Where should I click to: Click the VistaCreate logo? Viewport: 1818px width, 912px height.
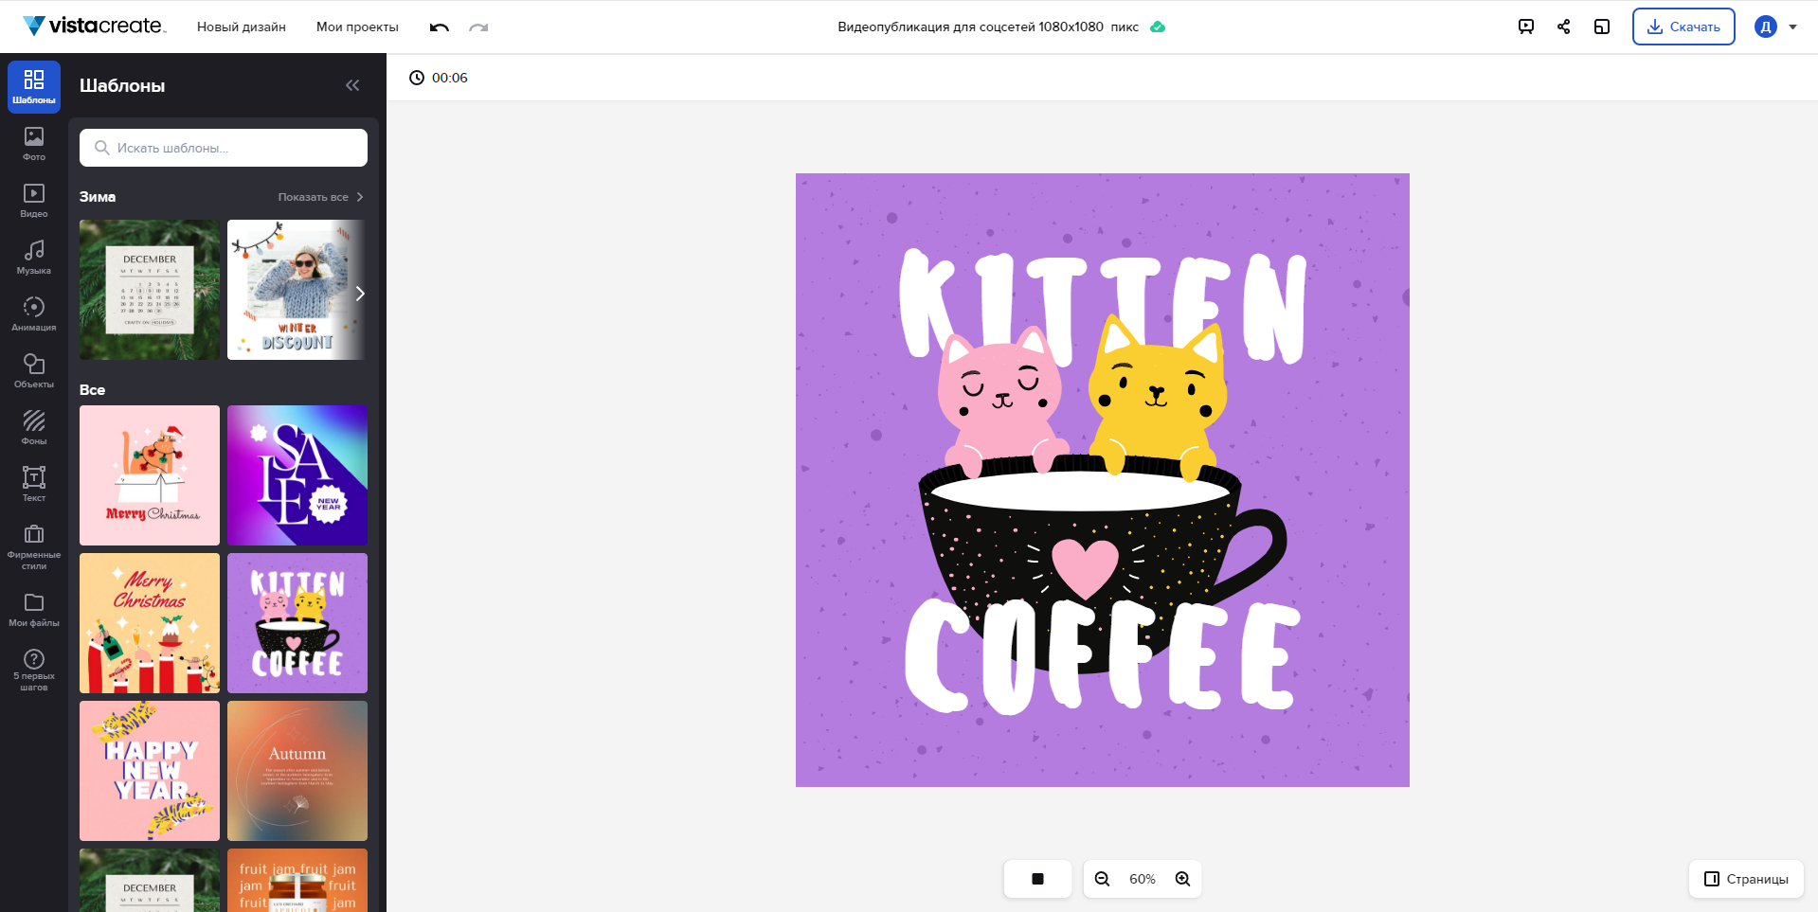click(94, 26)
